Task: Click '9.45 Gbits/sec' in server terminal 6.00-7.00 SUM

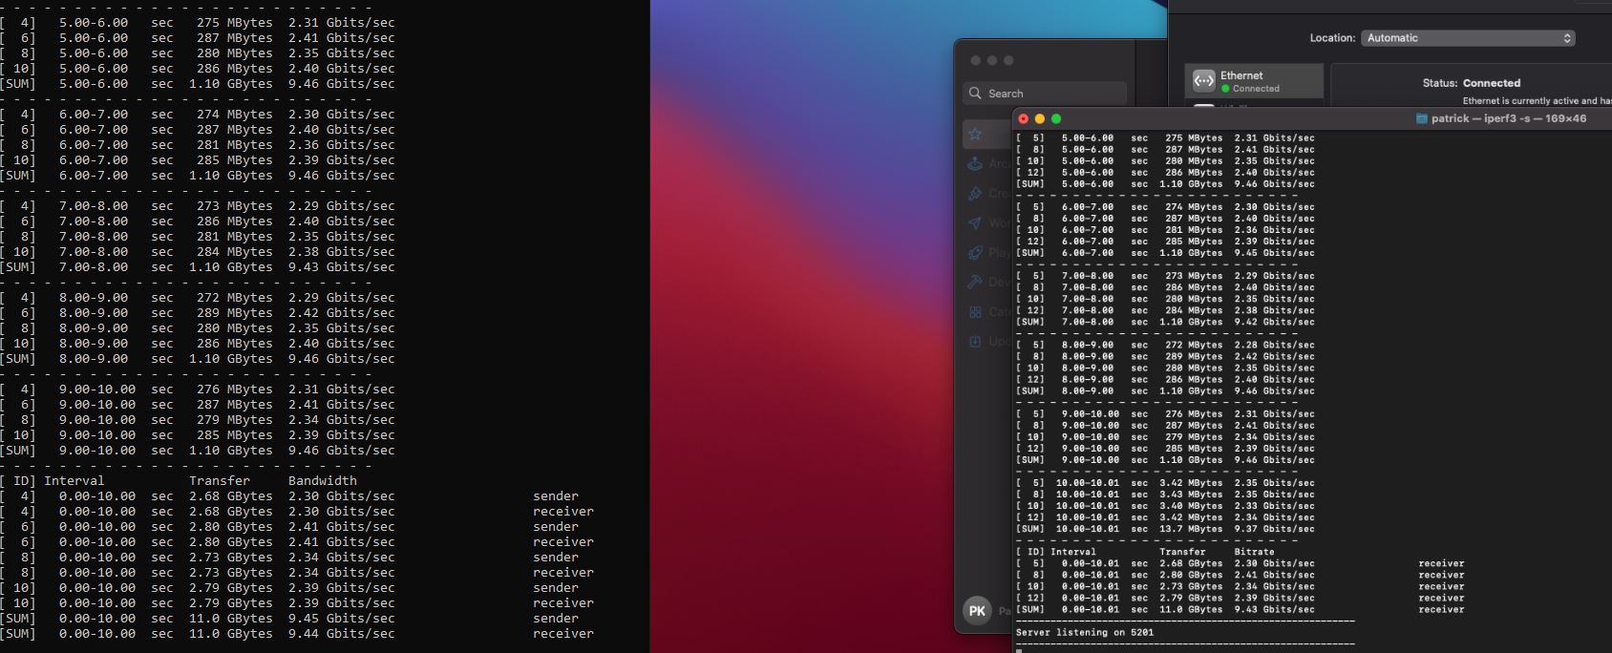Action: pos(1274,253)
